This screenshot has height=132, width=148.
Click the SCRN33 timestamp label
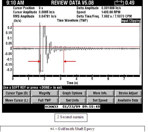[72, 107]
